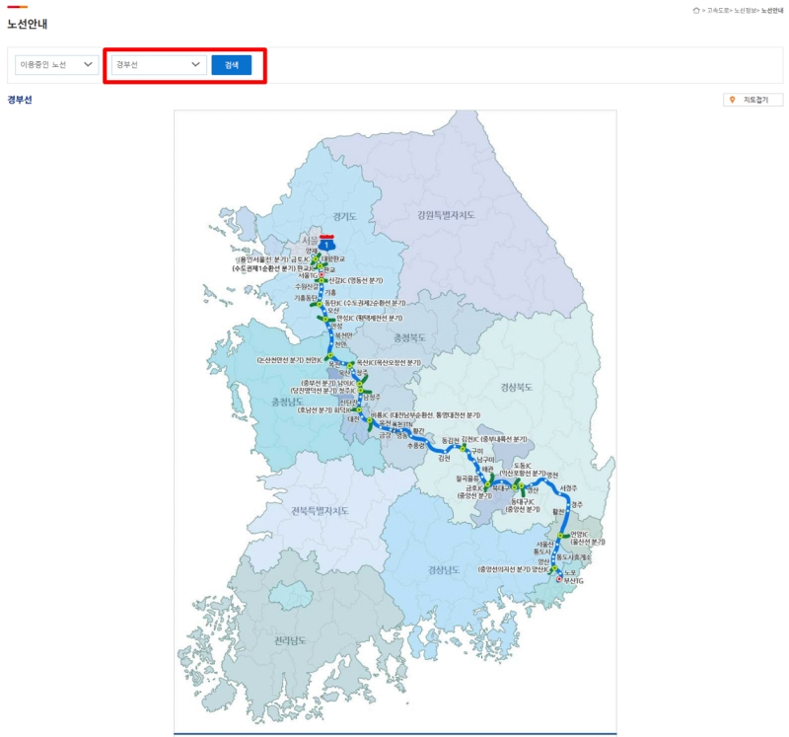This screenshot has width=789, height=737.
Task: Select the 언양JC junction marker
Action: 560,536
